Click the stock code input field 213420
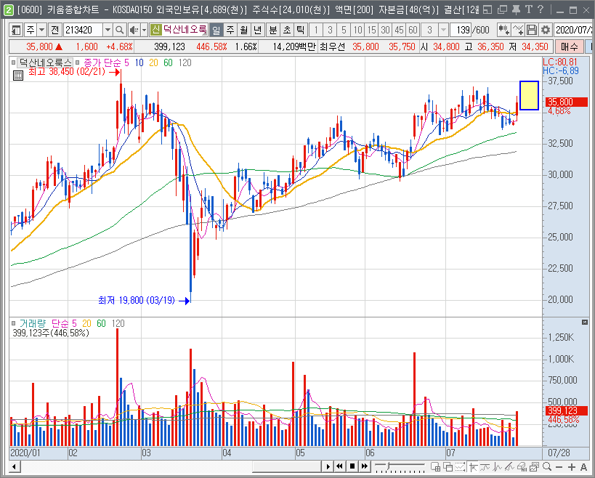595x478 pixels. [x=83, y=30]
